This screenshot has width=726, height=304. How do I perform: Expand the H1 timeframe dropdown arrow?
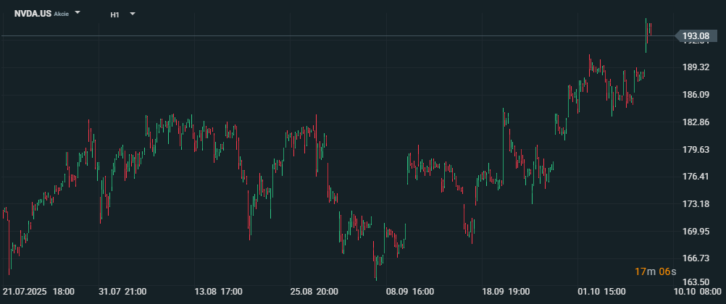(x=133, y=14)
